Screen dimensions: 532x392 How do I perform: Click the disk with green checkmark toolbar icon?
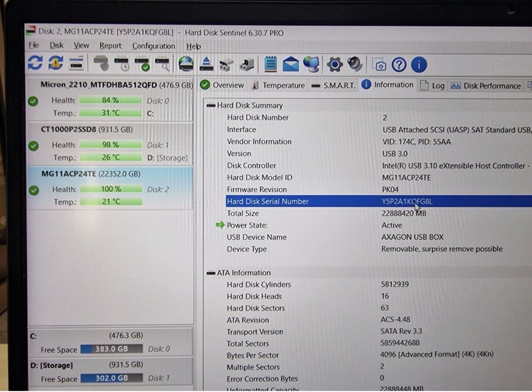142,64
